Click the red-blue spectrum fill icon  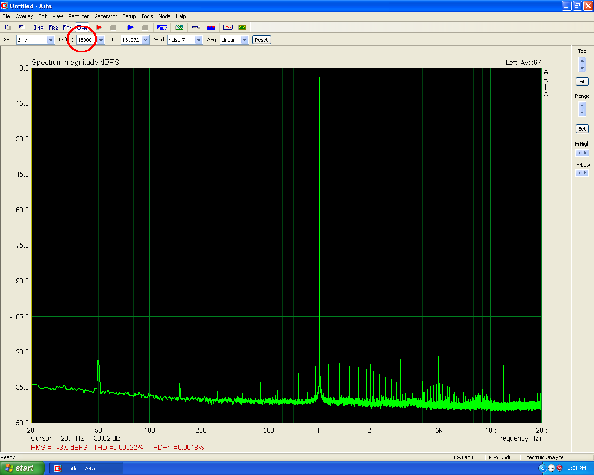(x=211, y=27)
